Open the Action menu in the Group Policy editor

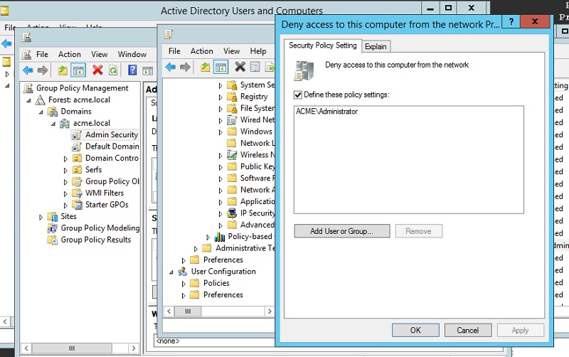point(202,51)
